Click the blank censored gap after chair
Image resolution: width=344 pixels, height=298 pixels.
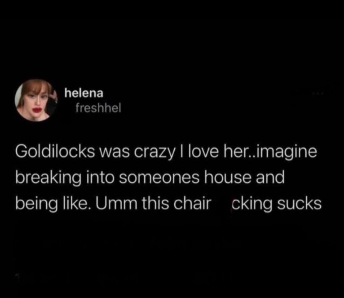[x=221, y=204]
